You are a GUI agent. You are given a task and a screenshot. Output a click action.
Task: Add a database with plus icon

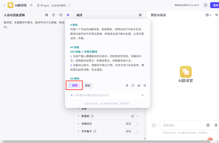pyautogui.click(x=137, y=116)
